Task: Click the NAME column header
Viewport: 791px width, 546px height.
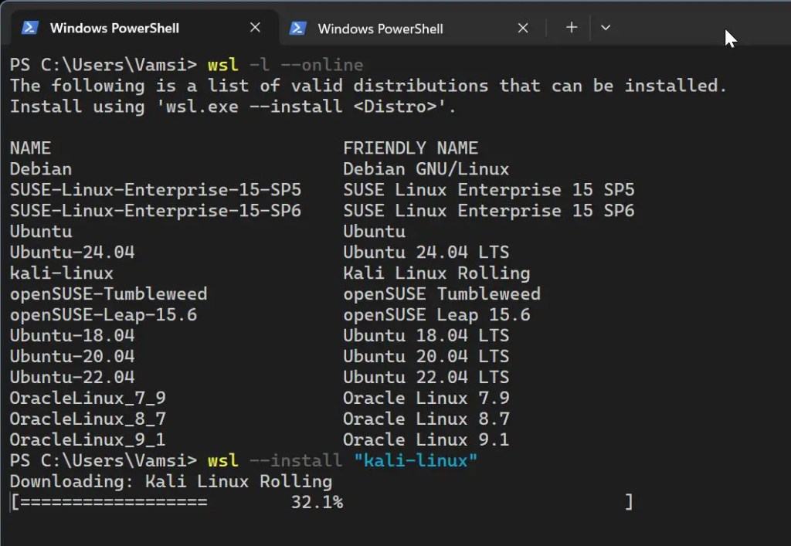Action: point(30,148)
